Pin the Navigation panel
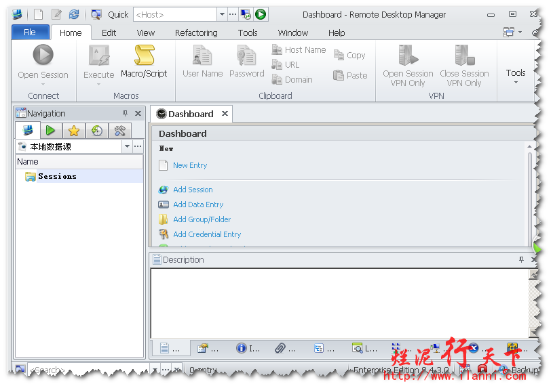The width and height of the screenshot is (553, 388). (x=125, y=113)
